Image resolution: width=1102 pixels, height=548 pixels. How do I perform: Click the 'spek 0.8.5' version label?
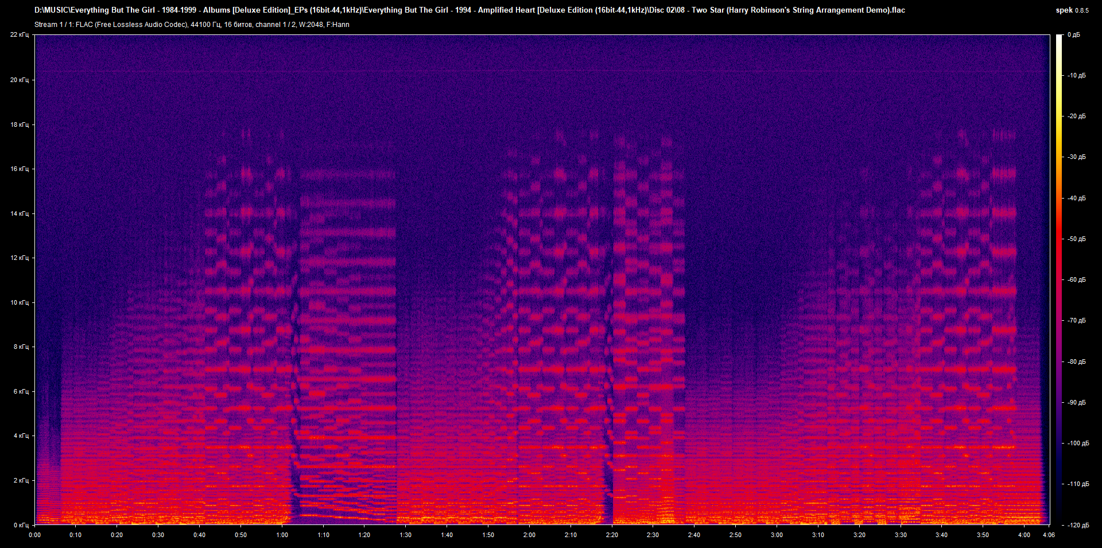[1072, 10]
